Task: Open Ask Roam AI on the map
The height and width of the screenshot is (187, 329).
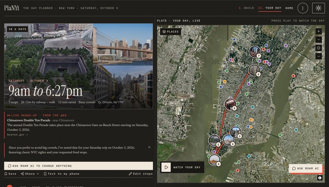Action: (x=305, y=168)
